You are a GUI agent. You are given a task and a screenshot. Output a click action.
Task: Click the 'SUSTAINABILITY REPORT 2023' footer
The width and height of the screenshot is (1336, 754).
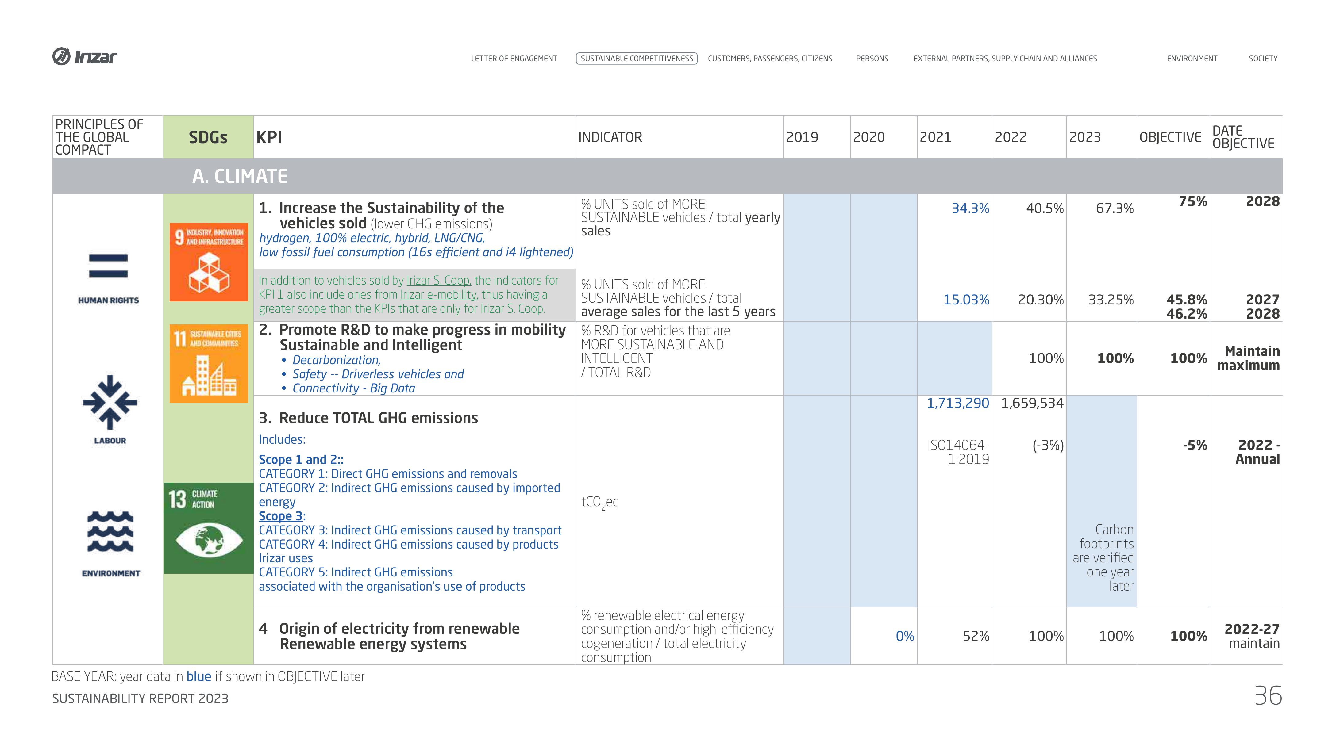[x=140, y=699]
